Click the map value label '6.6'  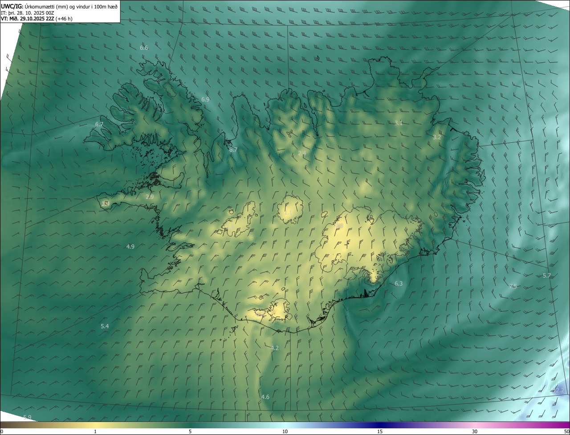(x=144, y=48)
